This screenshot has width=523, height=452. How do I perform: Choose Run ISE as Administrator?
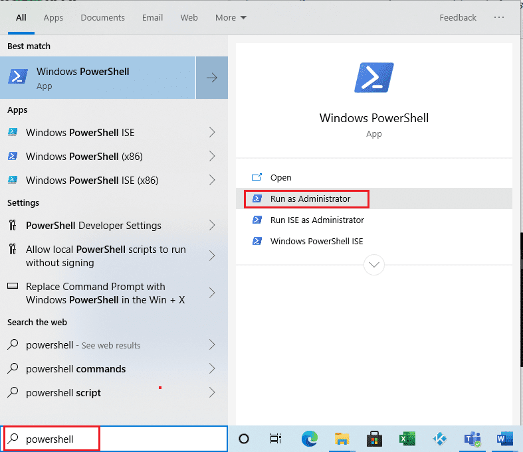coord(374,220)
